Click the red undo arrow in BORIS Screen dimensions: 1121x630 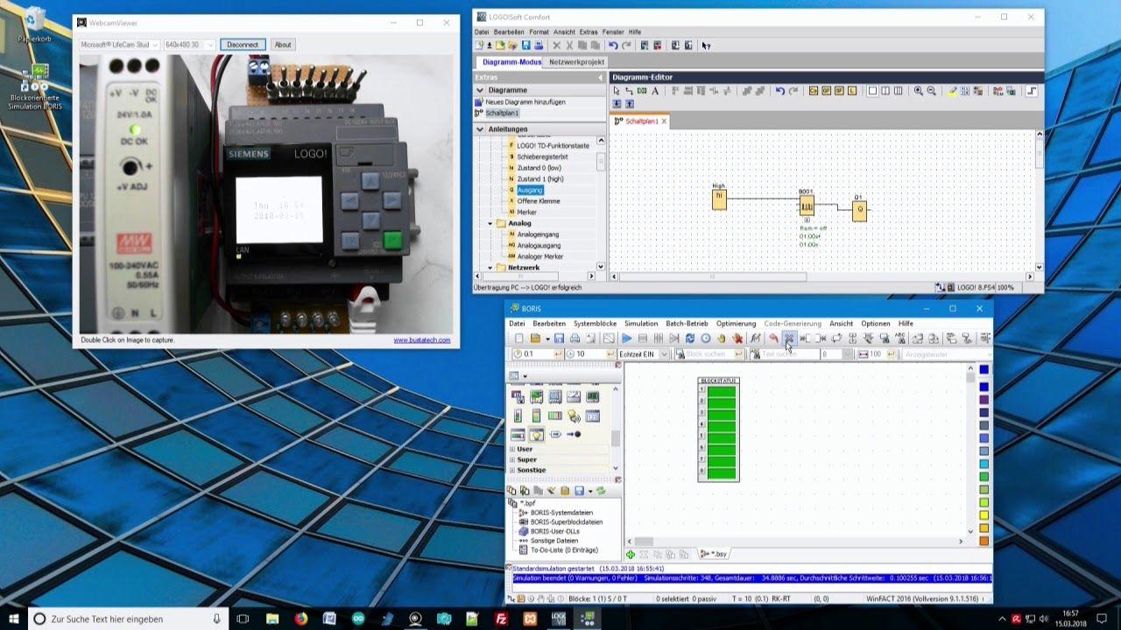coord(773,339)
